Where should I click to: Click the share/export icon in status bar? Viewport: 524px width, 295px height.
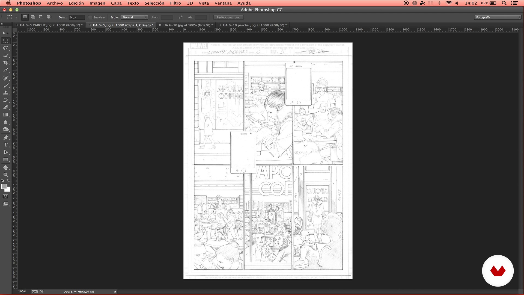click(x=41, y=291)
